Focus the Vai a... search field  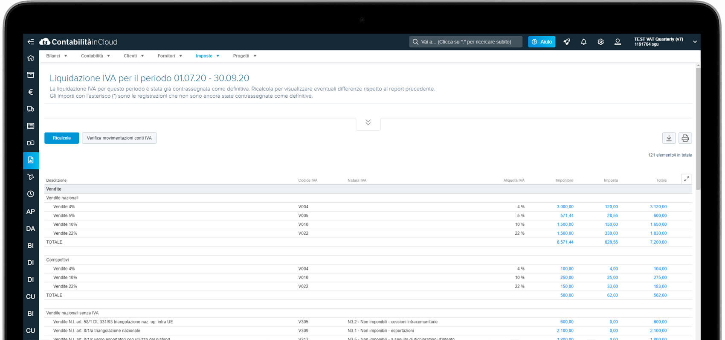tap(466, 42)
